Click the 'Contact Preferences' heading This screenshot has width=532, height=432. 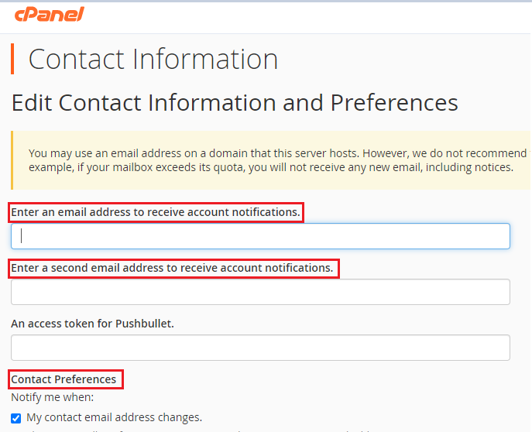[64, 379]
